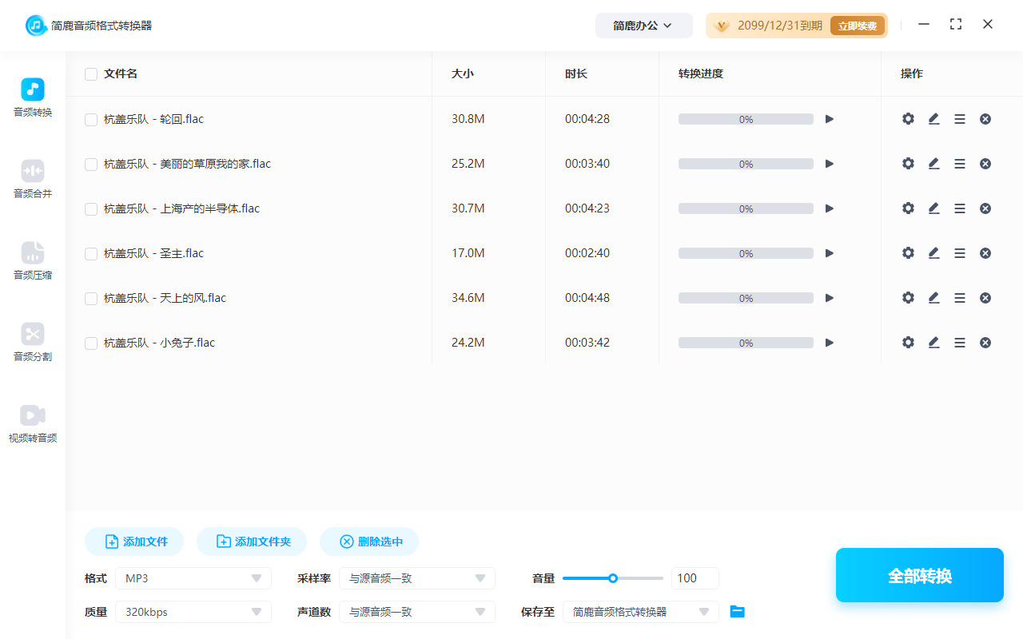
Task: Open the 简鹿办公 menu at the top
Action: [x=643, y=25]
